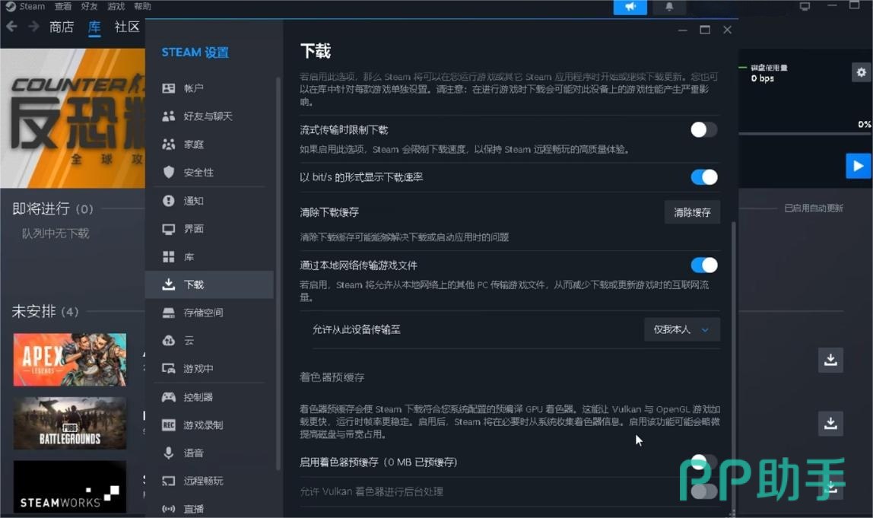The width and height of the screenshot is (873, 518).
Task: Open the Voice microphone settings
Action: [x=169, y=453]
